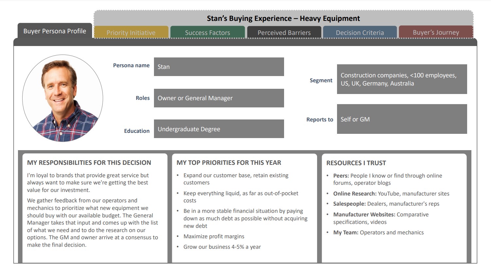The width and height of the screenshot is (491, 267).
Task: Click the title Stan's Buying Experience – Heavy Equipment
Action: pos(283,18)
